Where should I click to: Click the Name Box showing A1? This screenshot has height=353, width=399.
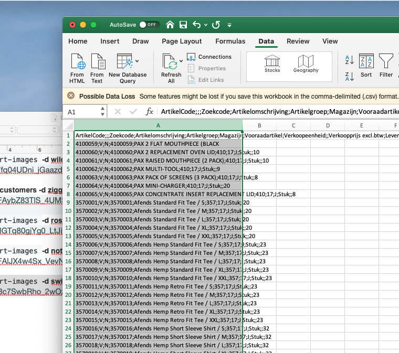click(x=83, y=112)
